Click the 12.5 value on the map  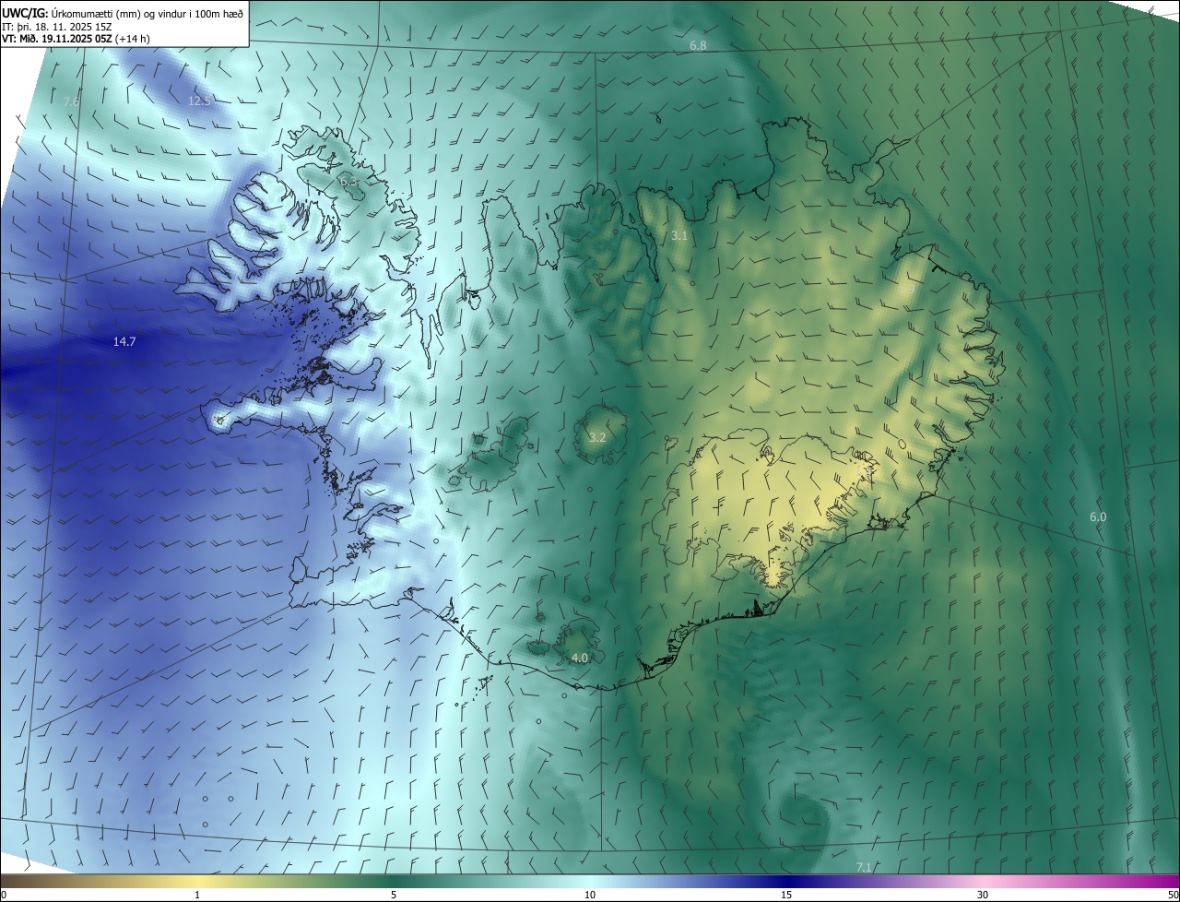199,101
